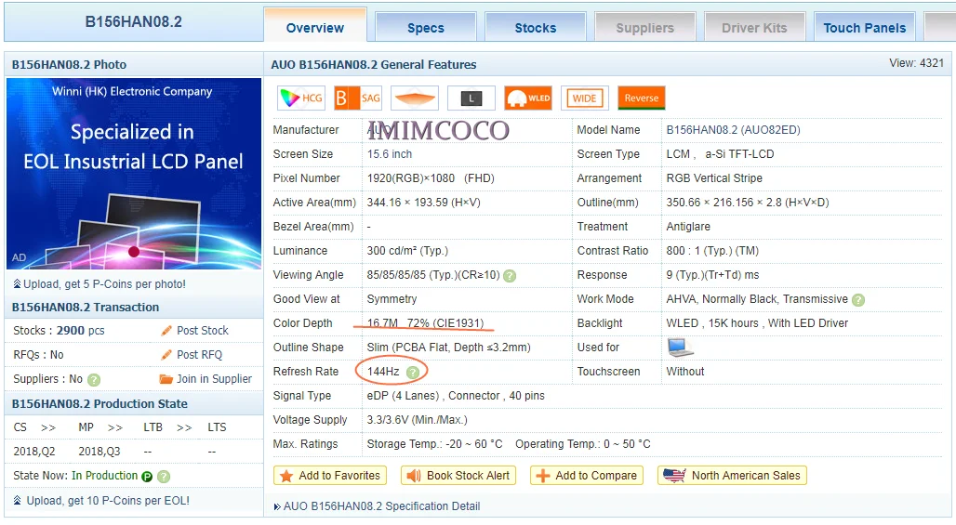
Task: Click star icon on Add to Favorites
Action: point(286,476)
